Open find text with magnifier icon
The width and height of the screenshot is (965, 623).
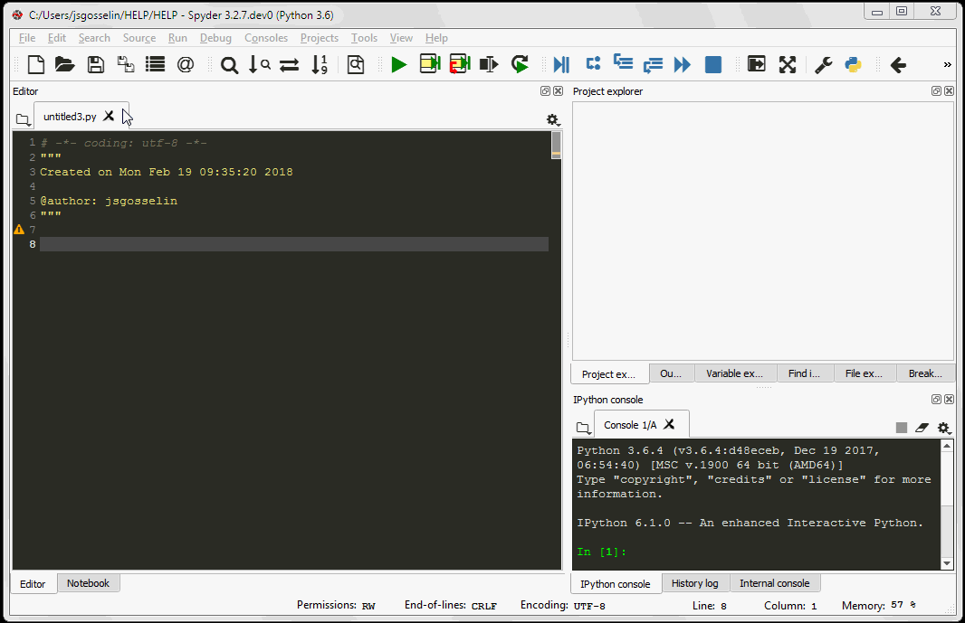230,64
